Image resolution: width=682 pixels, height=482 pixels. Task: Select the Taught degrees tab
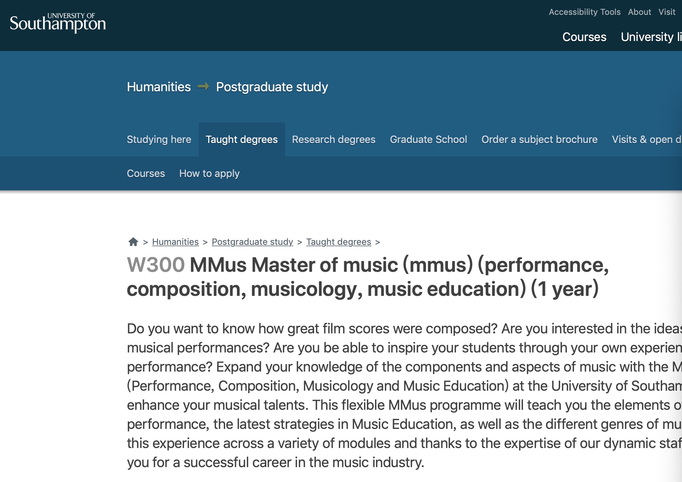coord(241,139)
